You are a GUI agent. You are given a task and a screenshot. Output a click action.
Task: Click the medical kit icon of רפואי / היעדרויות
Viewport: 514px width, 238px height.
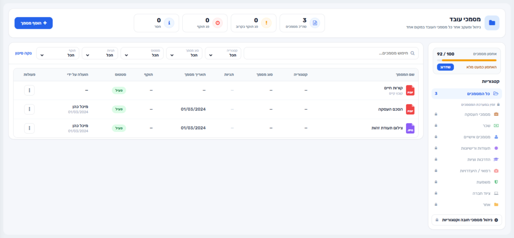click(x=496, y=170)
